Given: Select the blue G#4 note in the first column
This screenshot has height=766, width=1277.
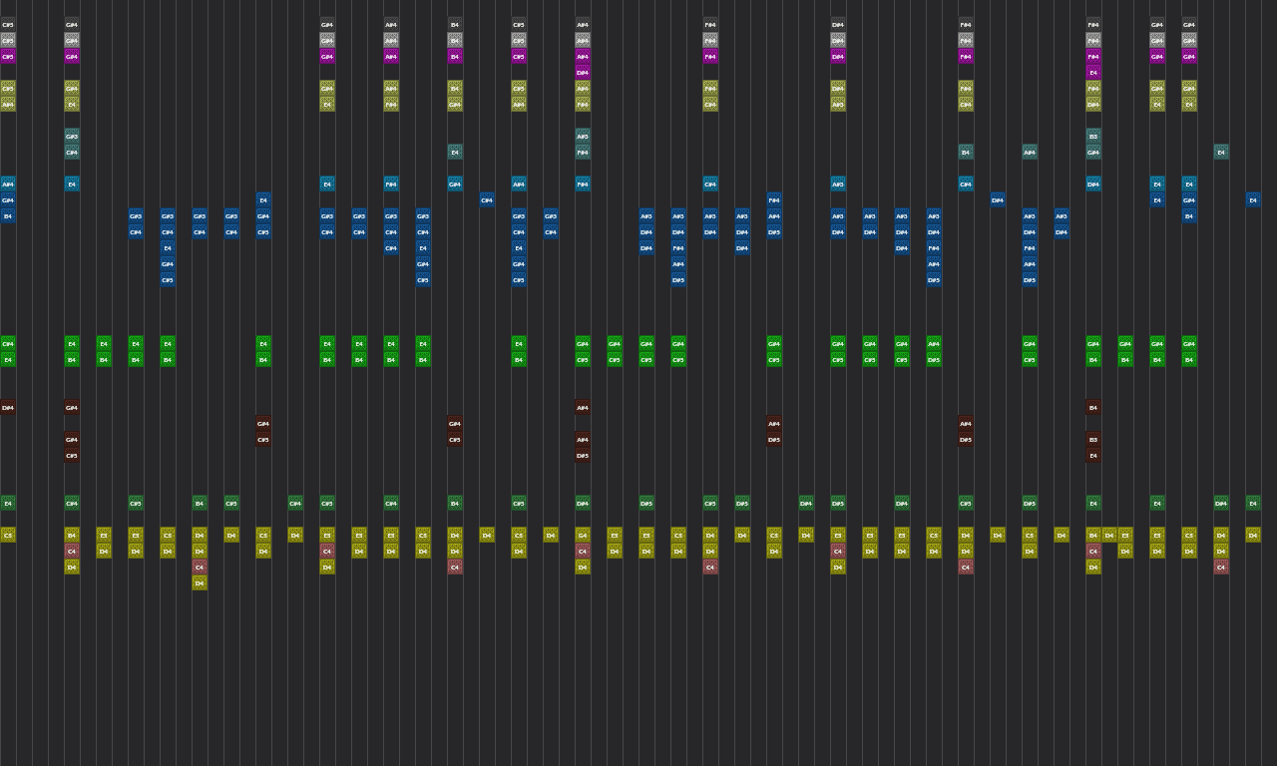Looking at the screenshot, I should click(8, 199).
